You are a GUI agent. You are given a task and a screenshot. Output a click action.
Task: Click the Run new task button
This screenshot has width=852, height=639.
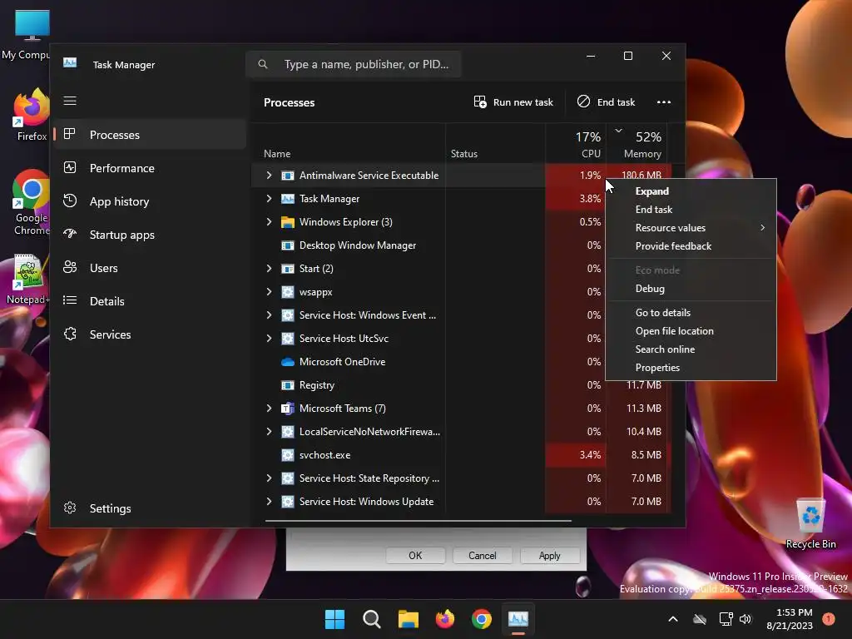point(513,102)
